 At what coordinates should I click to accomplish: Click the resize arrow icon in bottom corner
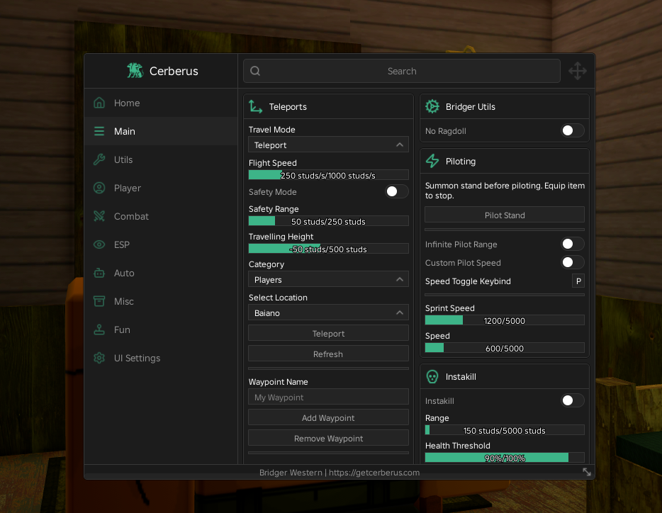587,472
